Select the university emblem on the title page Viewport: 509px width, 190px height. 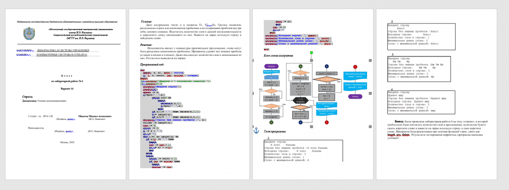(29, 34)
